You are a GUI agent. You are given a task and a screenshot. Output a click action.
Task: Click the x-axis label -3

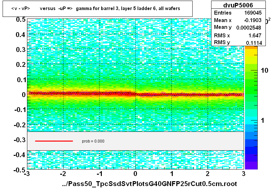27,174
